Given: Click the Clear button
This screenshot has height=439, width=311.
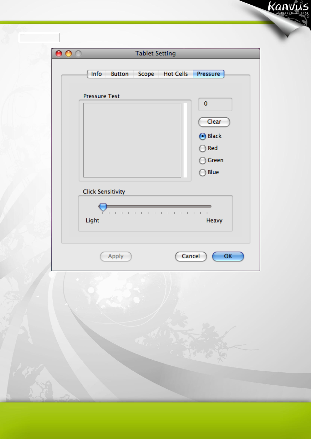Looking at the screenshot, I should (214, 122).
